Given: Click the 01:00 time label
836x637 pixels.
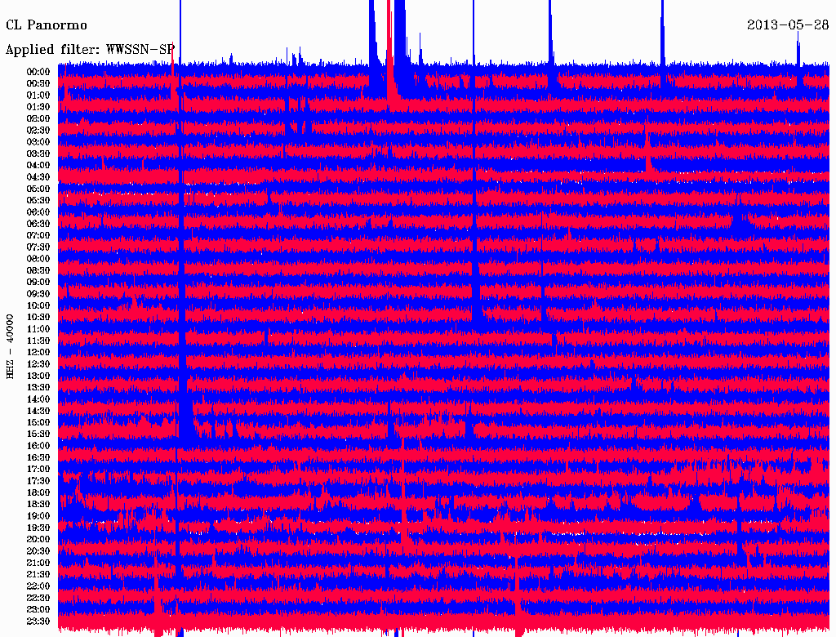Looking at the screenshot, I should (x=38, y=96).
